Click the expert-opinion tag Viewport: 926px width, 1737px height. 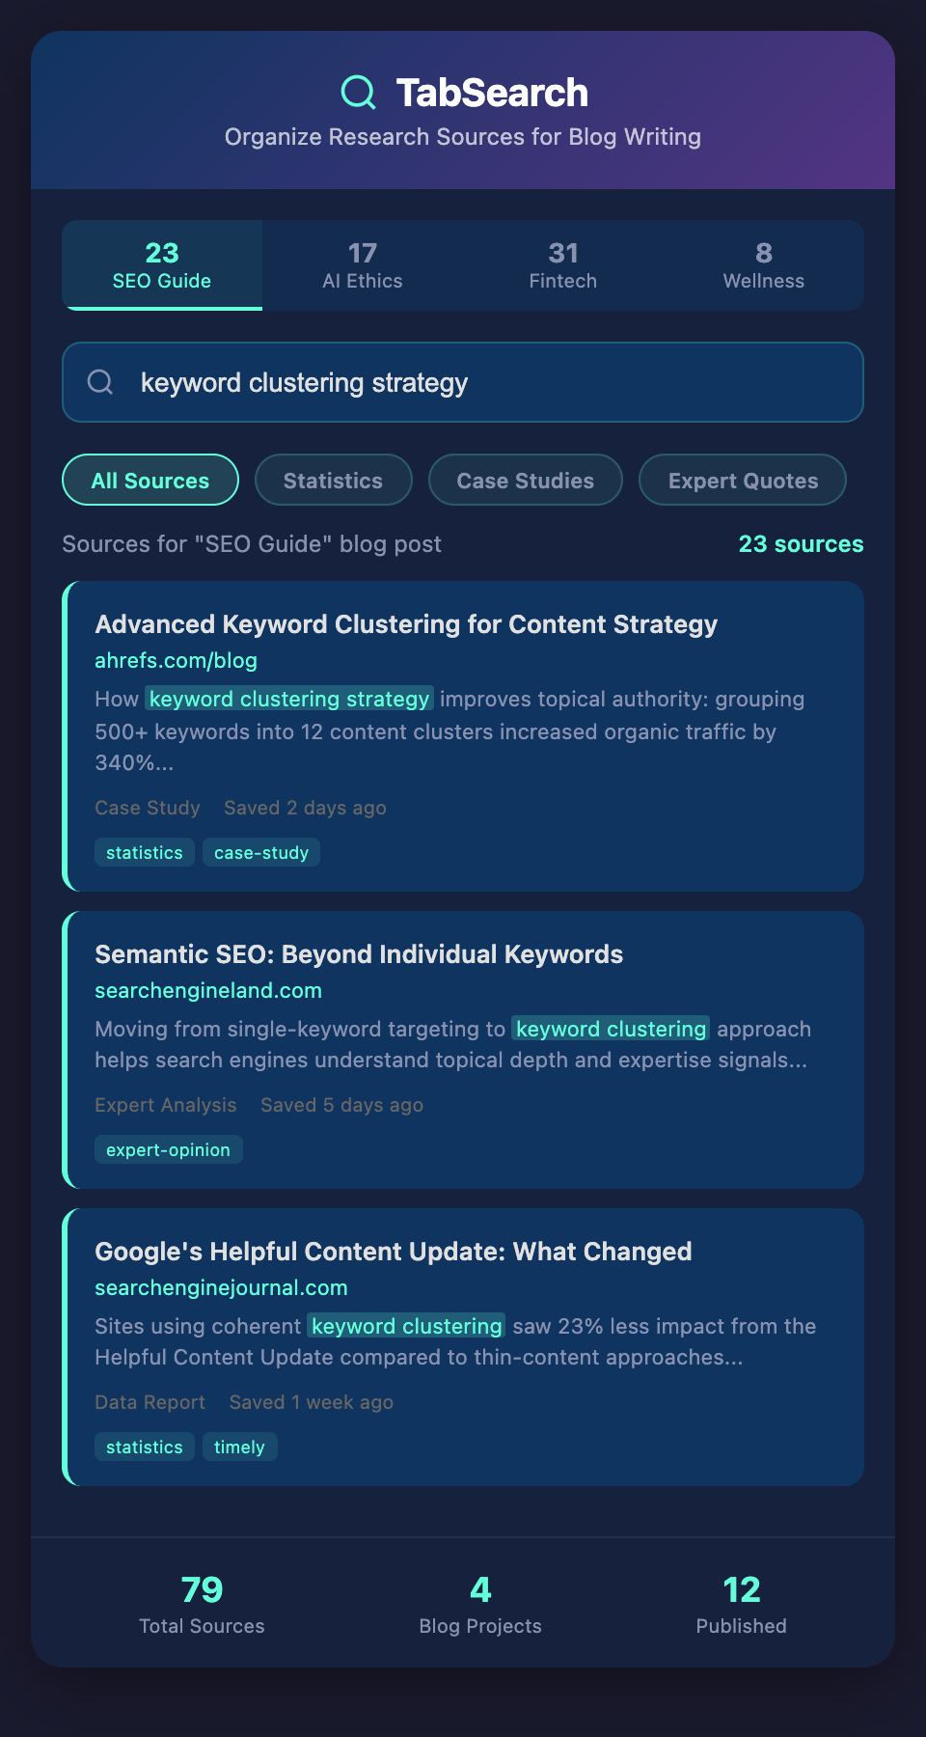pyautogui.click(x=168, y=1150)
